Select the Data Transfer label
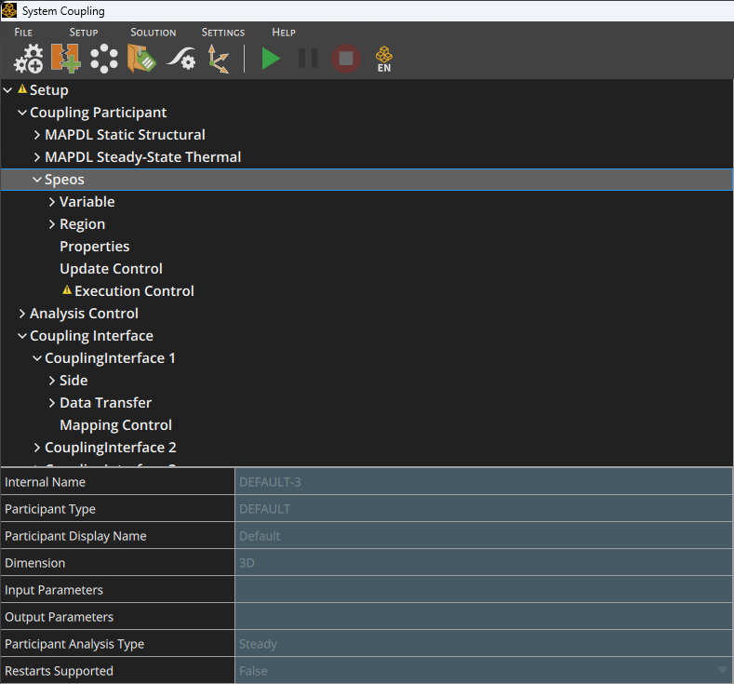The height and width of the screenshot is (684, 734). click(105, 403)
